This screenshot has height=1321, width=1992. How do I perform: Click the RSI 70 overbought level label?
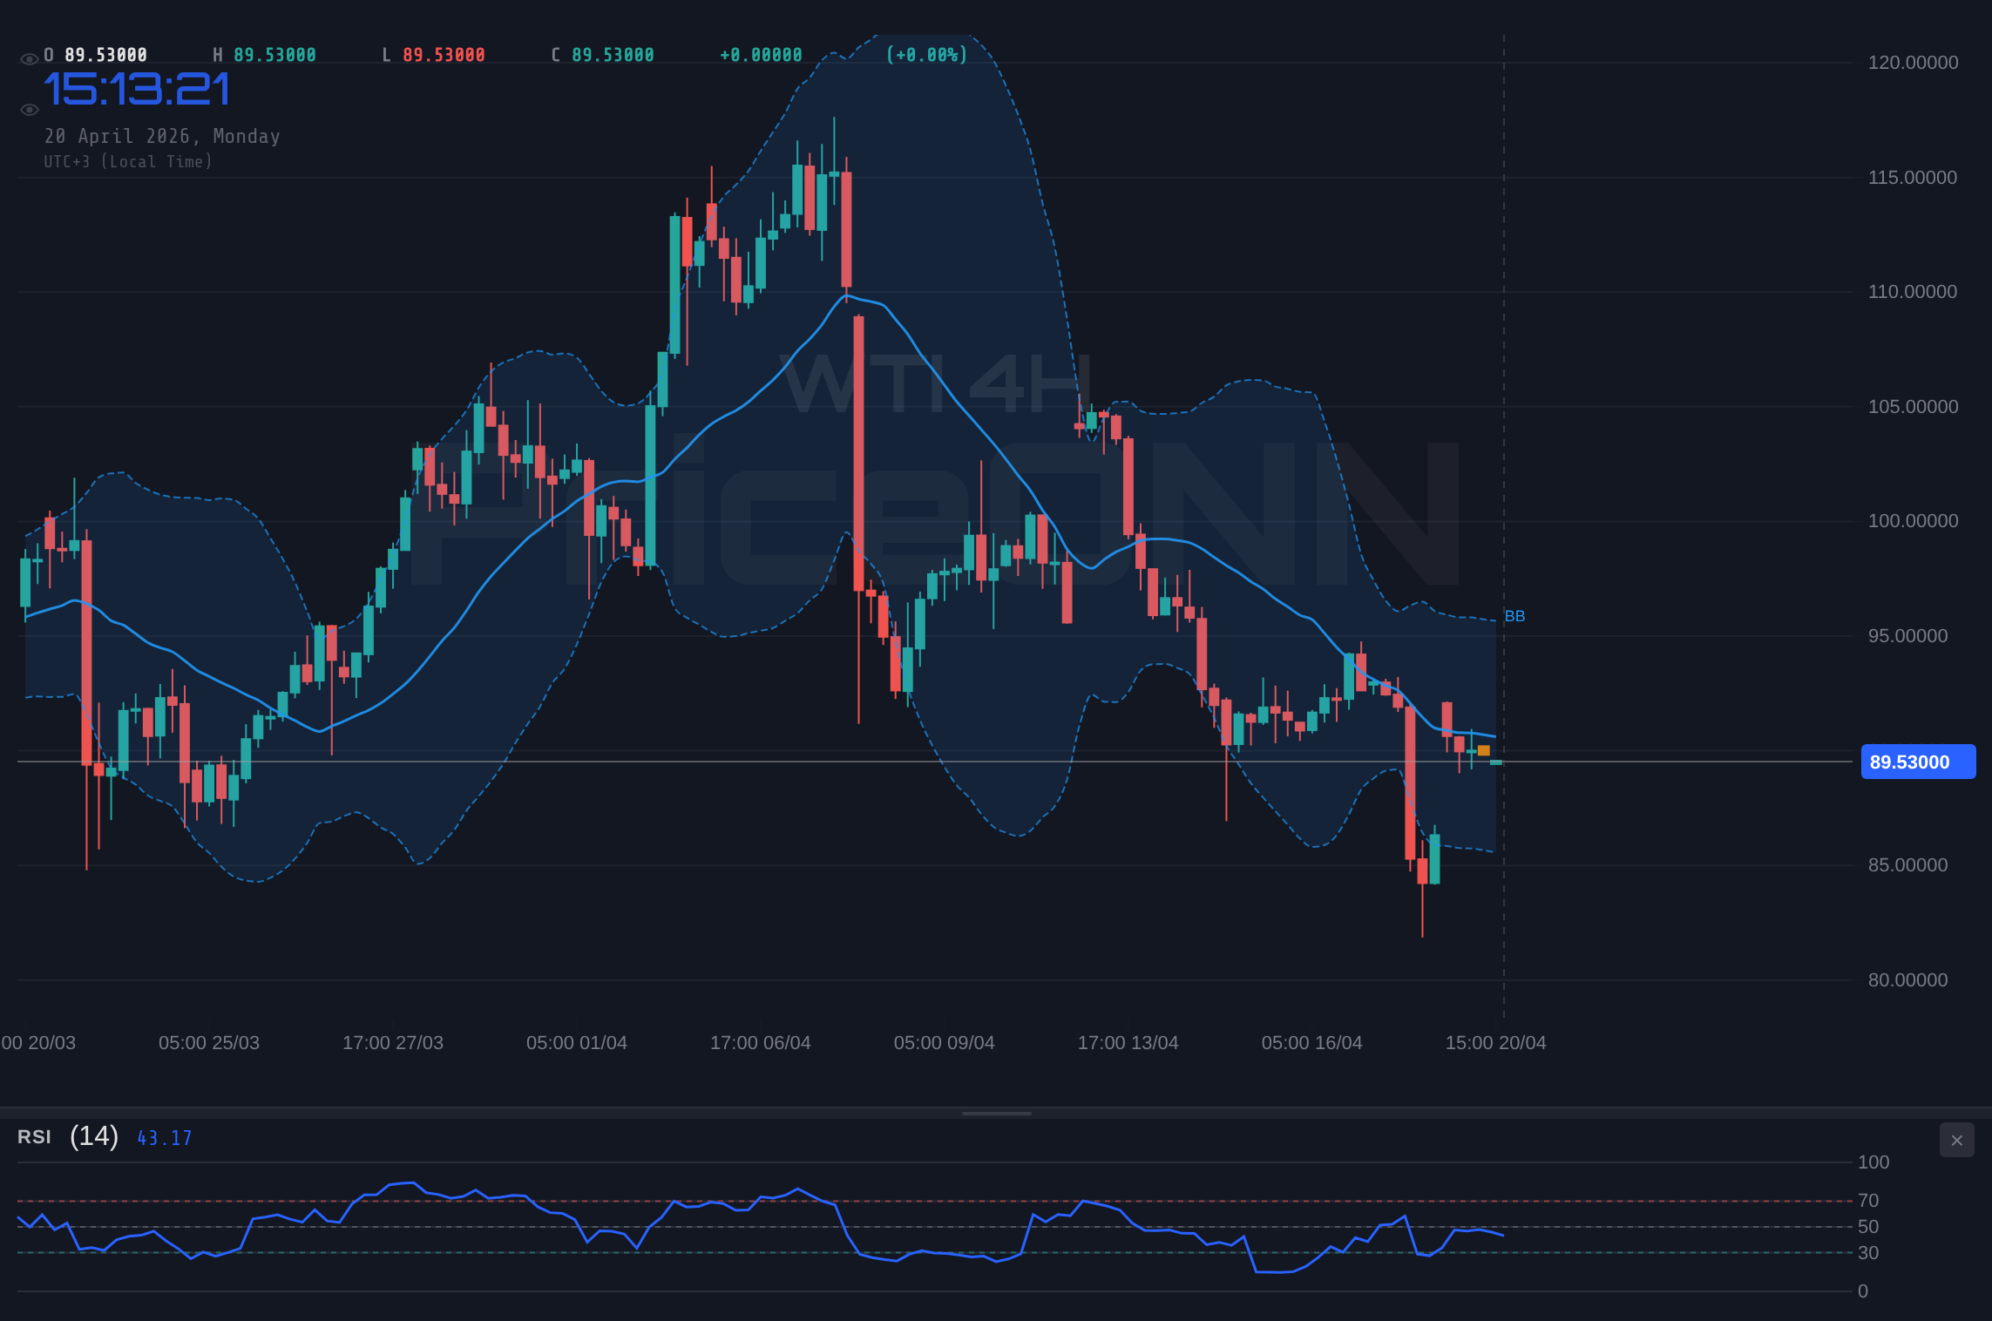click(x=1868, y=1201)
